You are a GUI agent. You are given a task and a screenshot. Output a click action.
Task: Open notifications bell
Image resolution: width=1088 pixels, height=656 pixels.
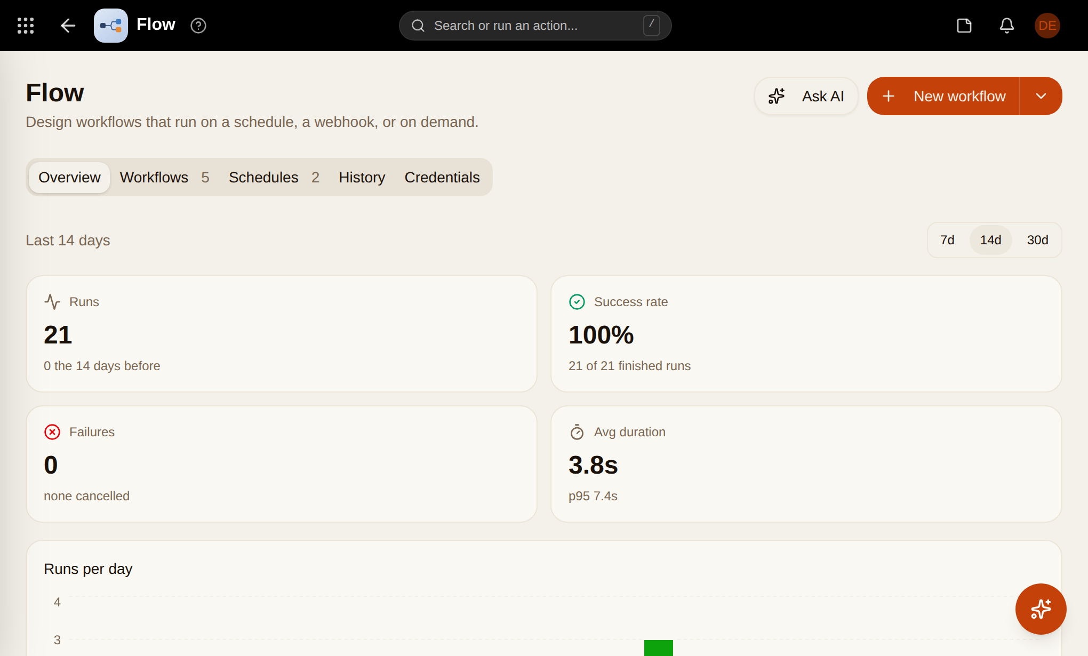1007,26
